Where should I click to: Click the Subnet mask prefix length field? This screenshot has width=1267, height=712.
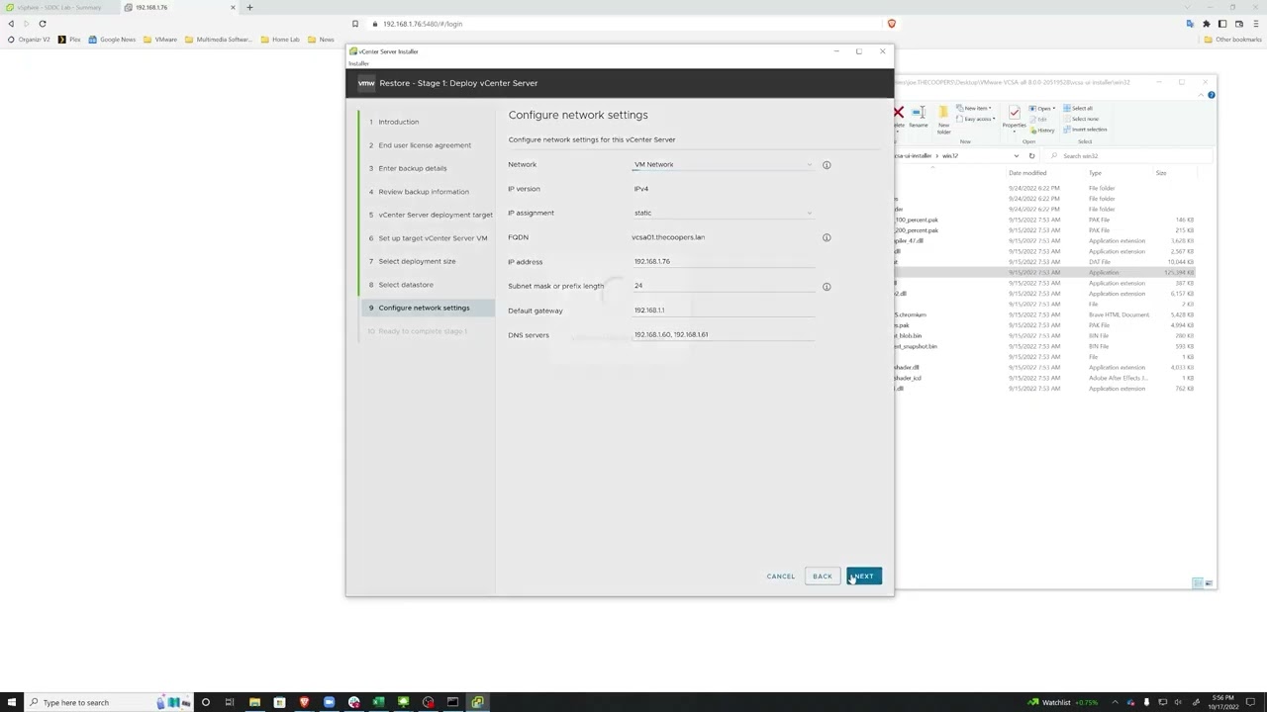[724, 286]
